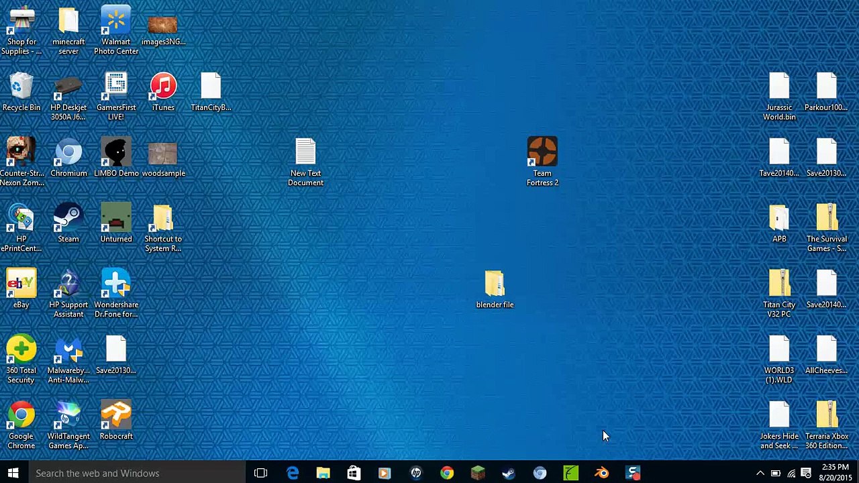Image resolution: width=859 pixels, height=483 pixels.
Task: Select the Wondershare Dr.Fone shortcut
Action: pyautogui.click(x=116, y=294)
